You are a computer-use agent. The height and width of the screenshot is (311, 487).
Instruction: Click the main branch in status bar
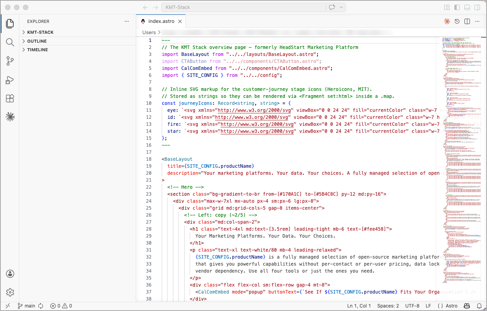[26, 306]
